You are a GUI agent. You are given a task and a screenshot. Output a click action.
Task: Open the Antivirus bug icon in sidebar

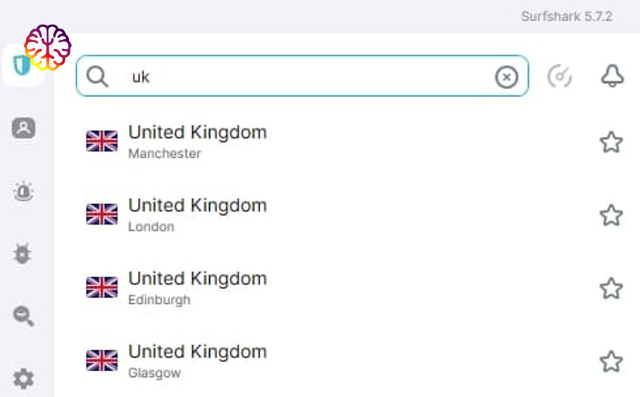coord(22,253)
